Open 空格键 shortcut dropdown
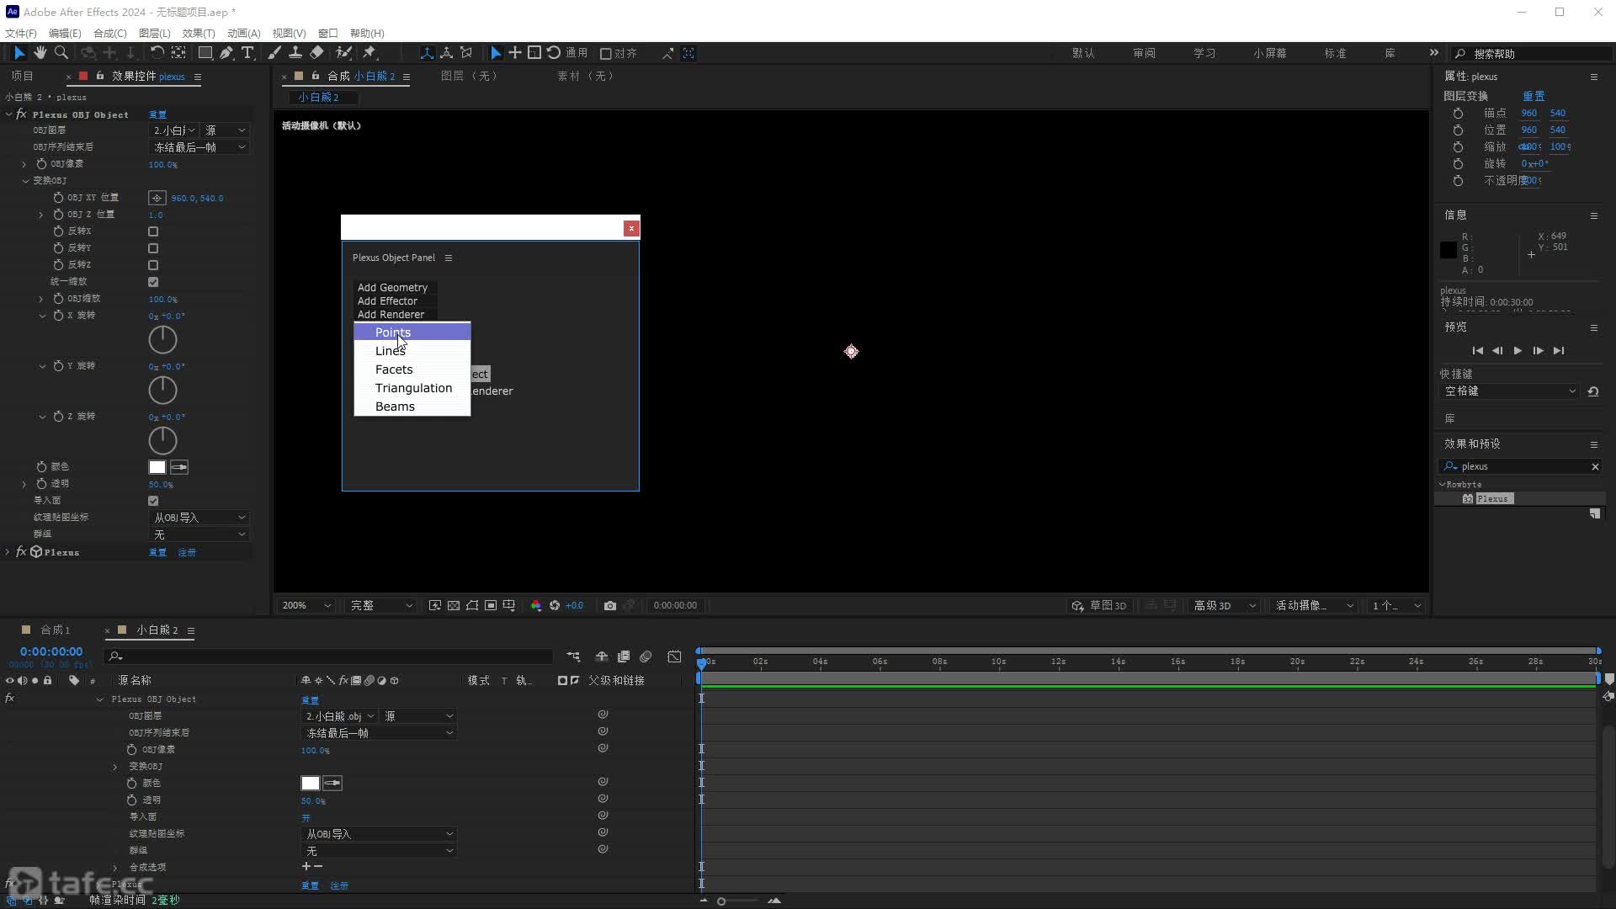 (1509, 391)
